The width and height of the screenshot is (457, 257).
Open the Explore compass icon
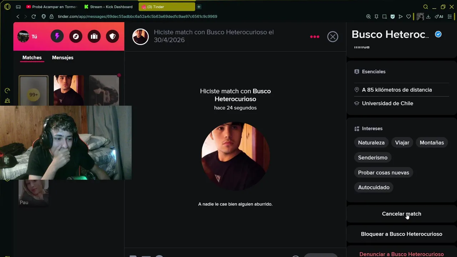[76, 36]
